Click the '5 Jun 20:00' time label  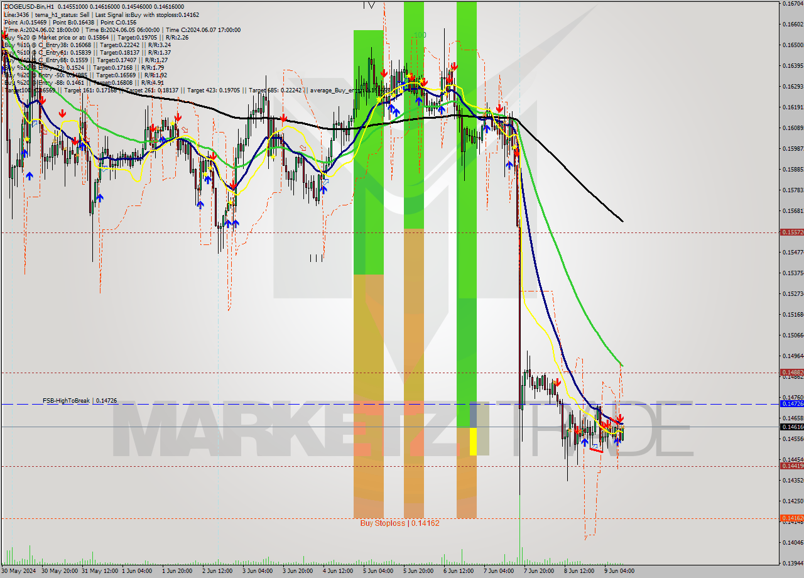(x=418, y=571)
